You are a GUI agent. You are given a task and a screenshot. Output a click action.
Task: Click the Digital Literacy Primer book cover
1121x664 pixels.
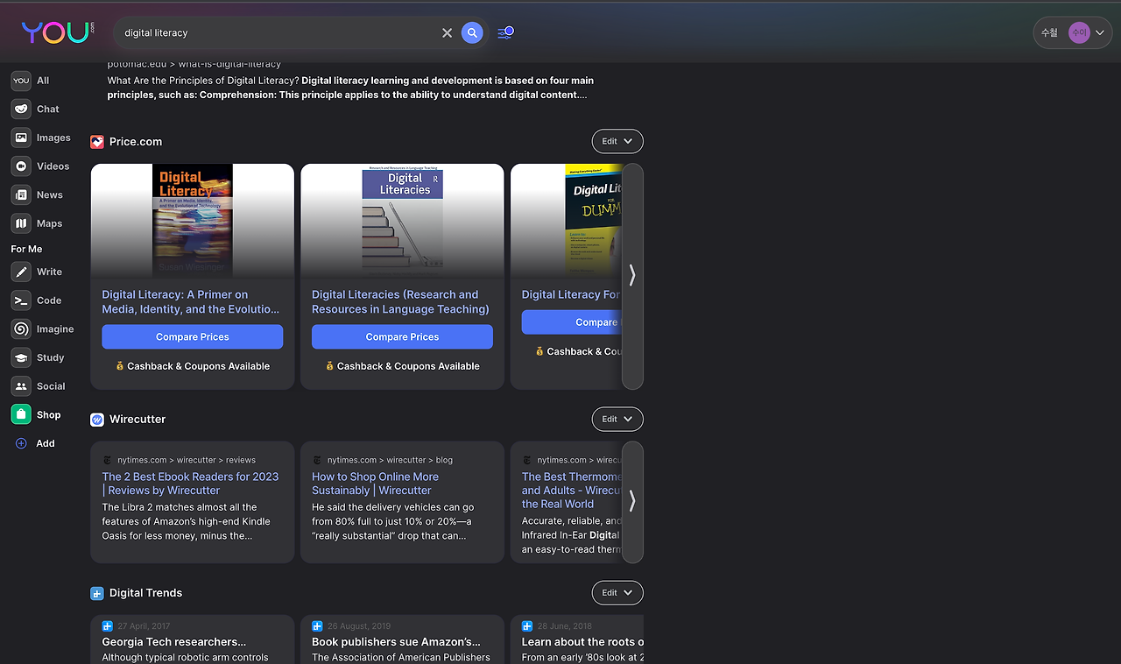pos(193,221)
